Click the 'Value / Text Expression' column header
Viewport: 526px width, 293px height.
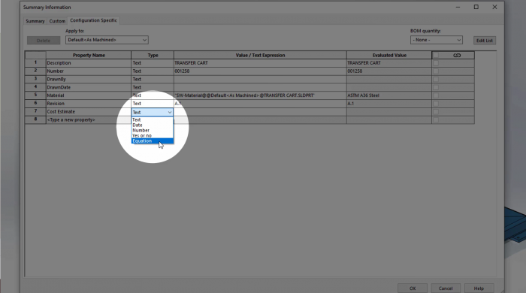point(260,55)
